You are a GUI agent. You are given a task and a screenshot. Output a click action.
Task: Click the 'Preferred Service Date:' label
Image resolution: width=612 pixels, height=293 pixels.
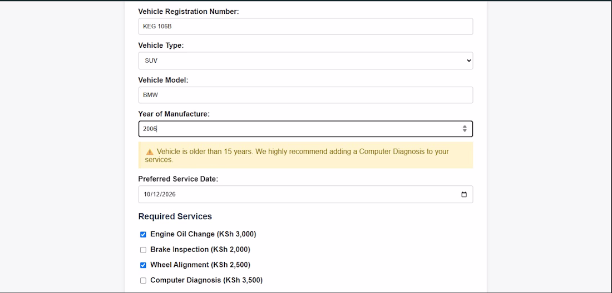pos(179,179)
